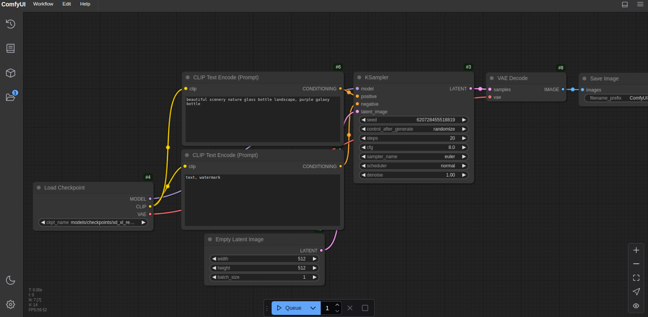Open the Edit menu
This screenshot has height=317, width=648.
pos(67,4)
